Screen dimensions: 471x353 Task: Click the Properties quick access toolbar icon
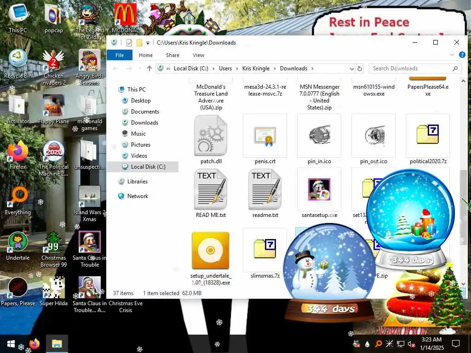(129, 43)
